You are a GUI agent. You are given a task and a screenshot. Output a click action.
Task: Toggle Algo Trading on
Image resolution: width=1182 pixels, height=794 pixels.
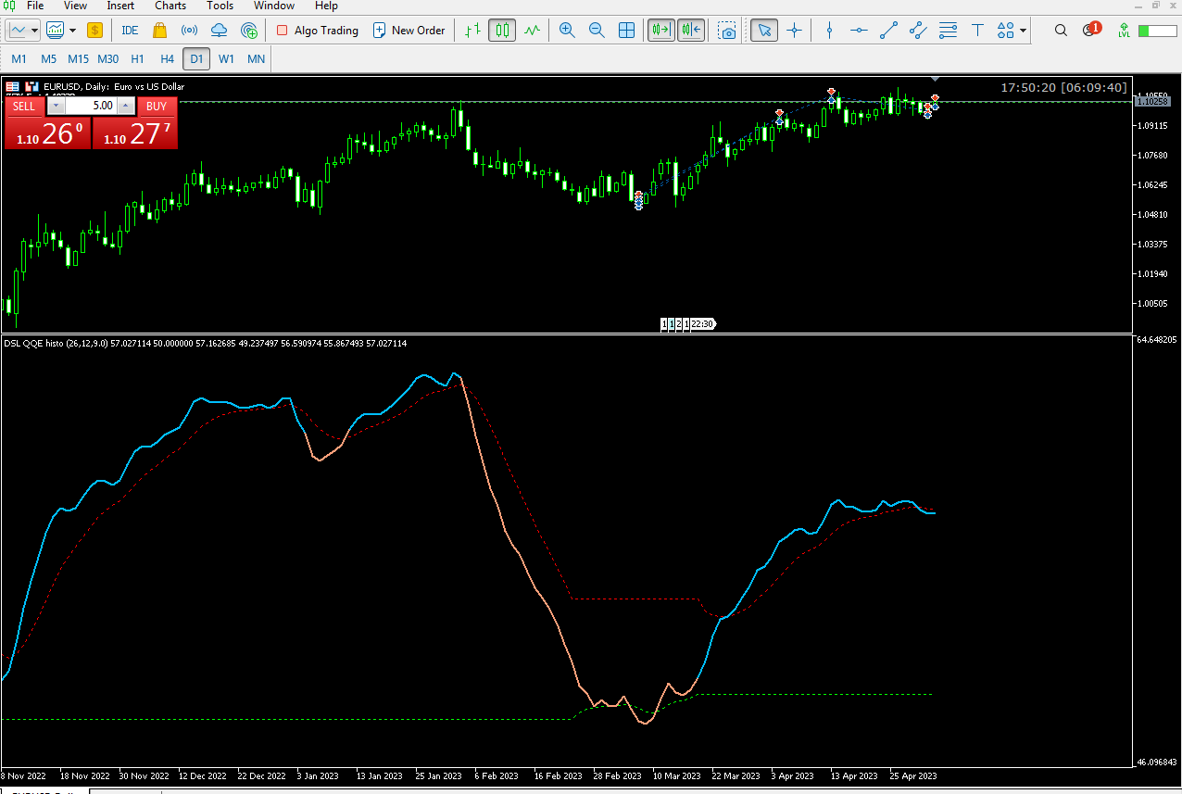coord(317,31)
